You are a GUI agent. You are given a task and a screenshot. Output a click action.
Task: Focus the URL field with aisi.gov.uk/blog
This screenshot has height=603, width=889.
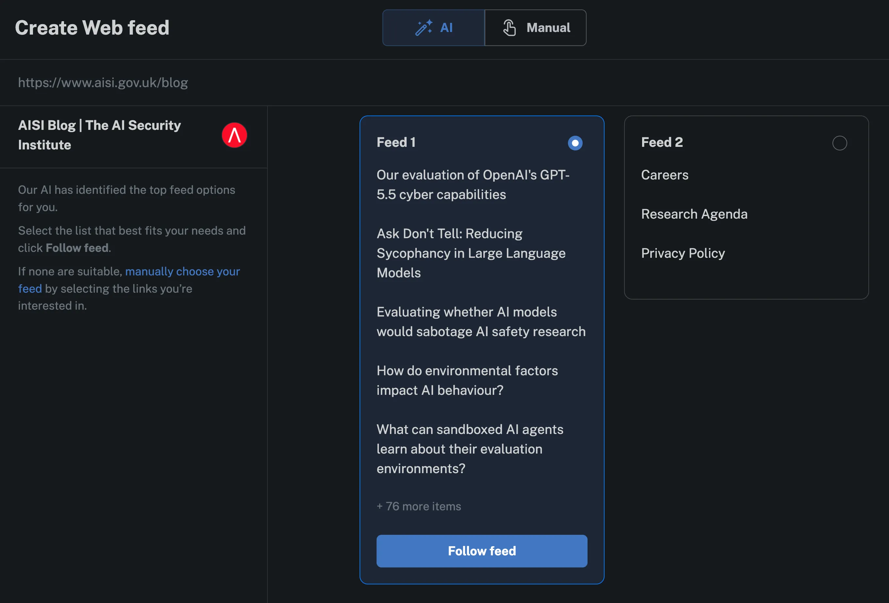point(444,83)
